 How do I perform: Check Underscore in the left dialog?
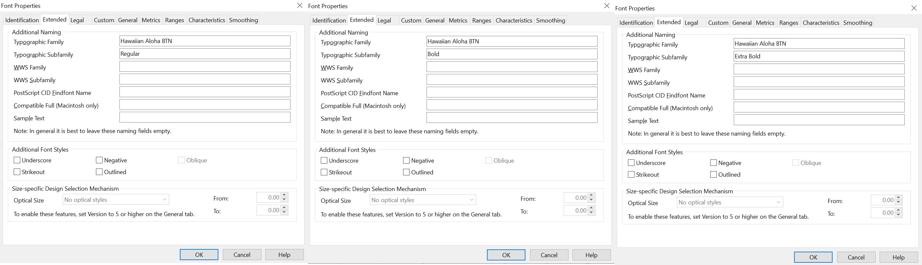(x=17, y=160)
